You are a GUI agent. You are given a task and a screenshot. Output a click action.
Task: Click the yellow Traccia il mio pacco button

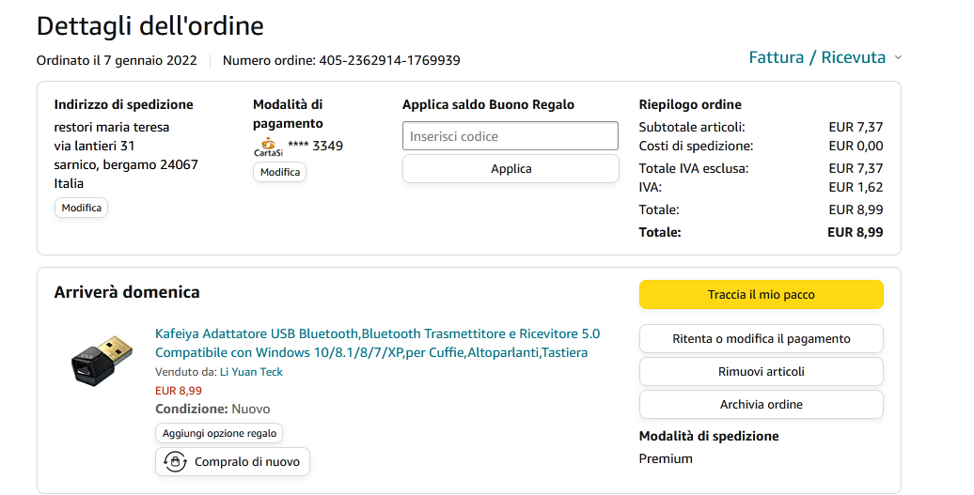pyautogui.click(x=761, y=295)
